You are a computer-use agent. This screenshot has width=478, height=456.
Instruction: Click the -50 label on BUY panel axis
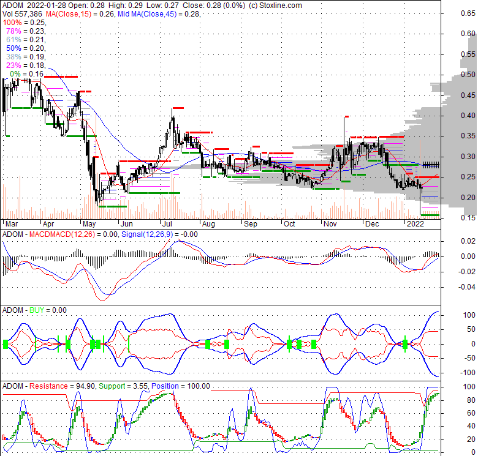[x=469, y=358]
